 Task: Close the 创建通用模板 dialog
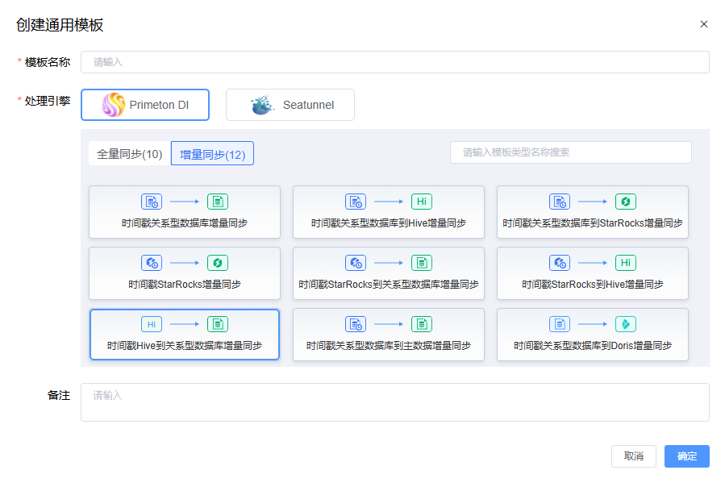click(703, 24)
